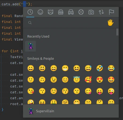This screenshot has width=123, height=120.
Task: Insert the grinning face with smiling eyes
Action: pos(54,68)
